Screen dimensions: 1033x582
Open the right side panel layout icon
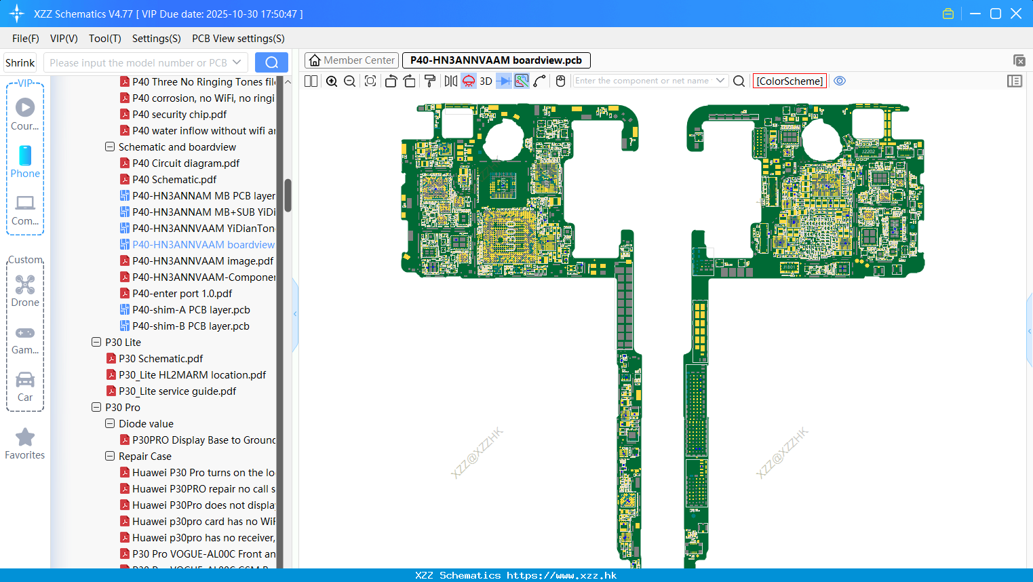click(1015, 81)
